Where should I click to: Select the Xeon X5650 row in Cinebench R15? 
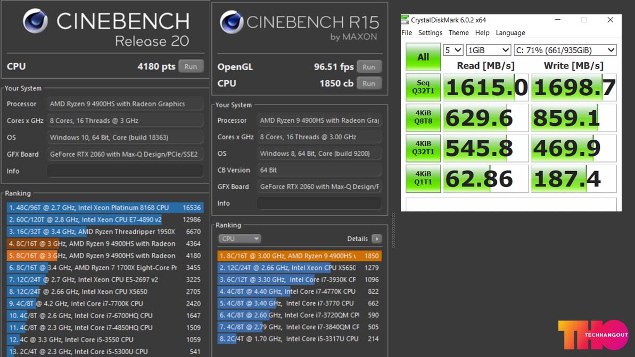click(299, 268)
